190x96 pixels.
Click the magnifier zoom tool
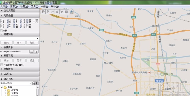tap(71, 12)
